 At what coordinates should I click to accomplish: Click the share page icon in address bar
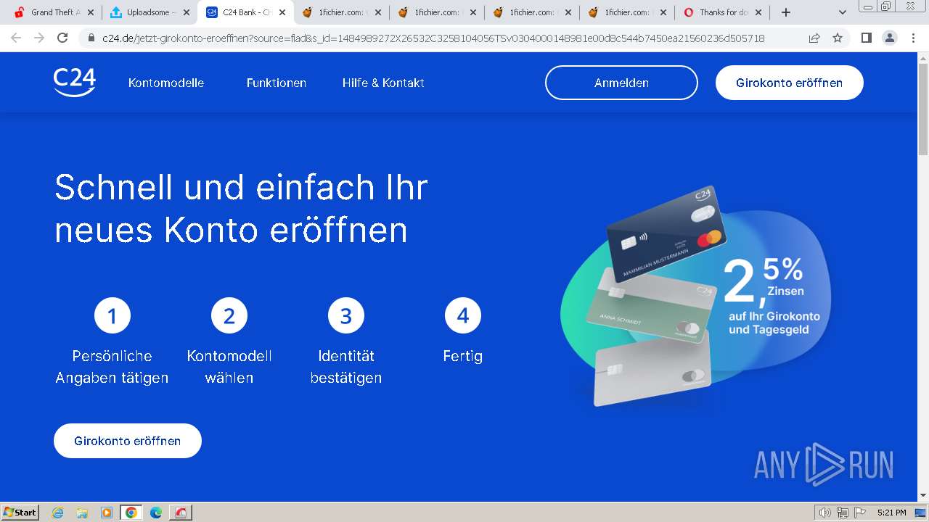[x=814, y=38]
